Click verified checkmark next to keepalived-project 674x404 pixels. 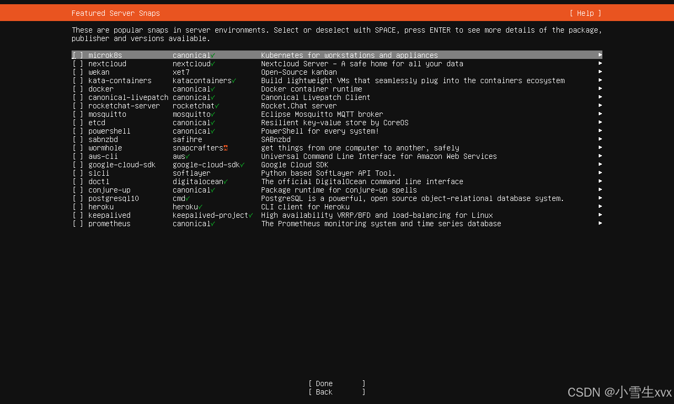(x=251, y=215)
